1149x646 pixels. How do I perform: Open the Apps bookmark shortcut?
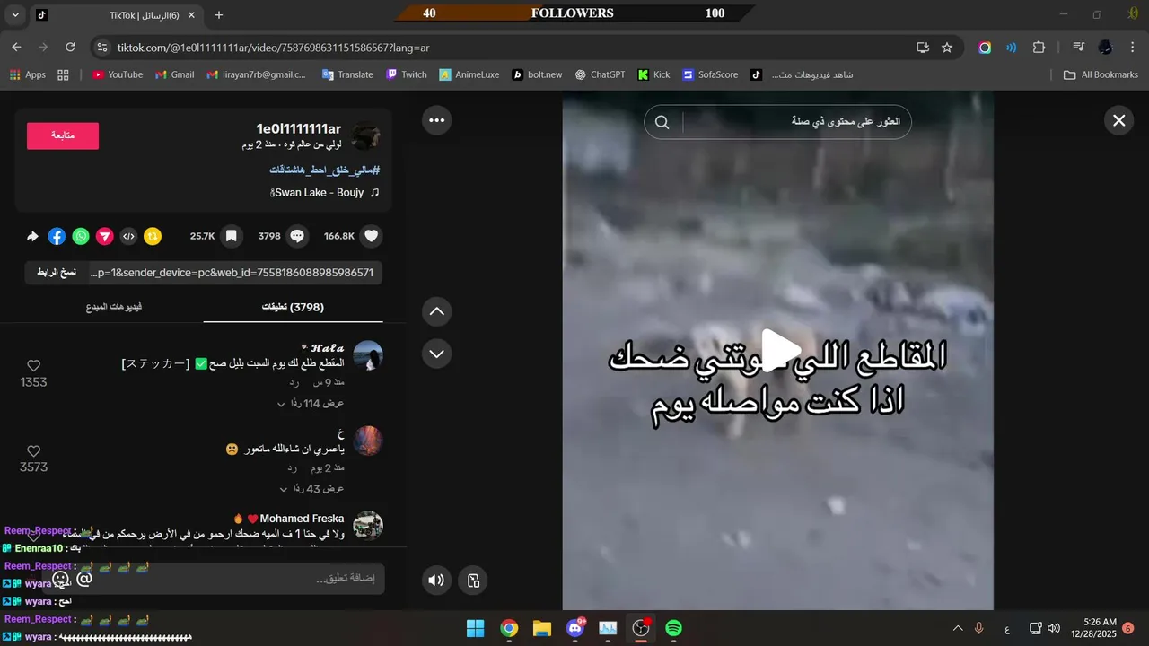[28, 74]
